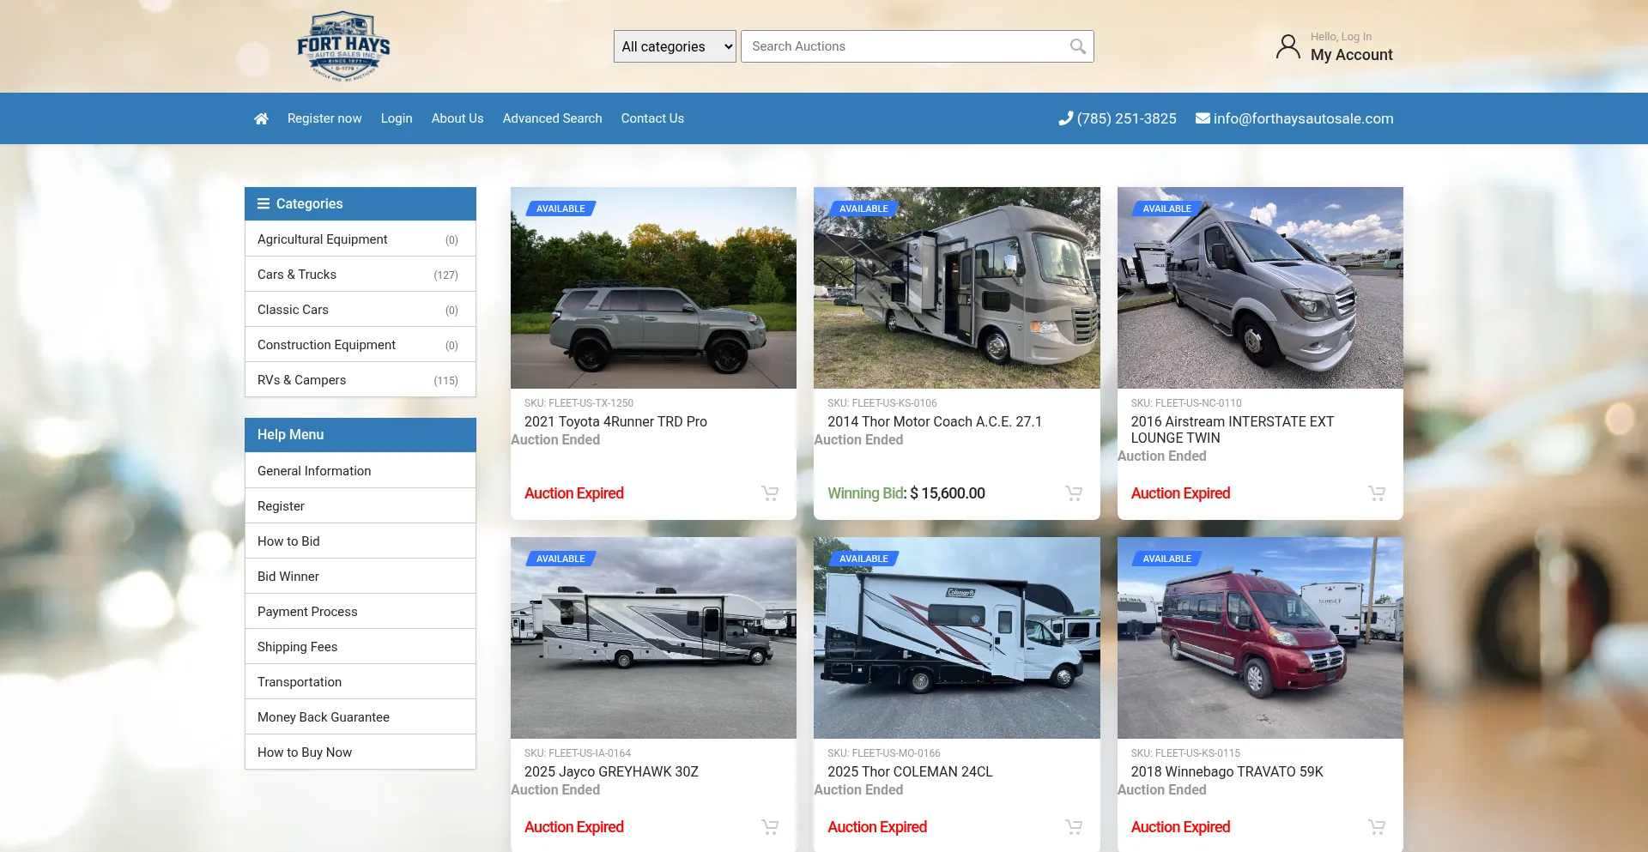1648x852 pixels.
Task: Click AVAILABLE badge on Toyota 4Runner photo
Action: point(560,208)
